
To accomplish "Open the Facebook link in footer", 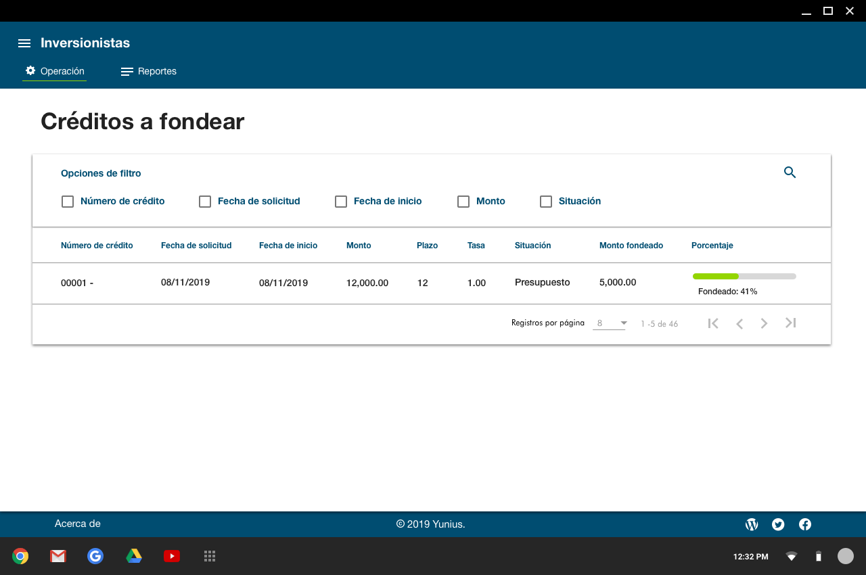I will (805, 524).
